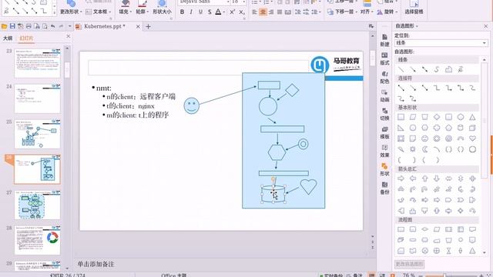Click the 选择窗格 selection pane button

pyautogui.click(x=414, y=8)
